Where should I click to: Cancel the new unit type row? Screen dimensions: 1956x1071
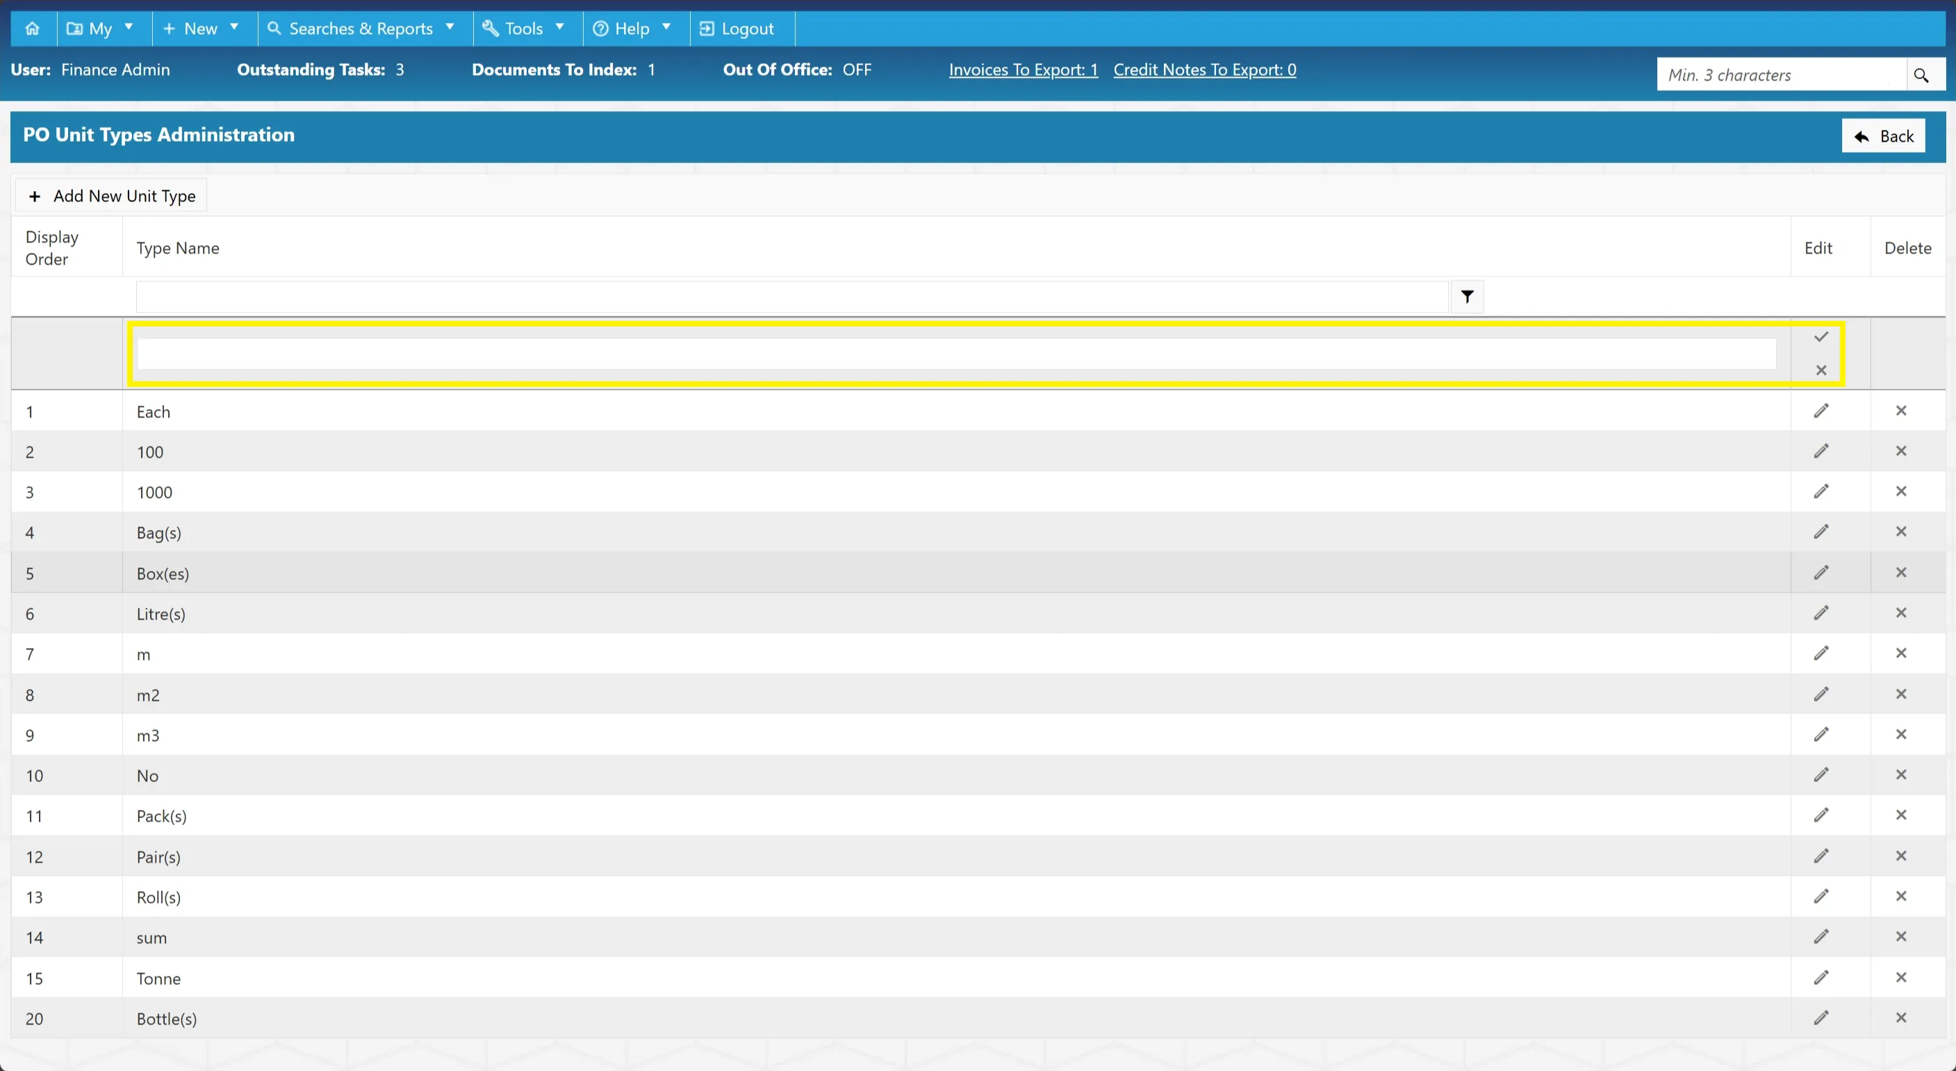pos(1821,370)
